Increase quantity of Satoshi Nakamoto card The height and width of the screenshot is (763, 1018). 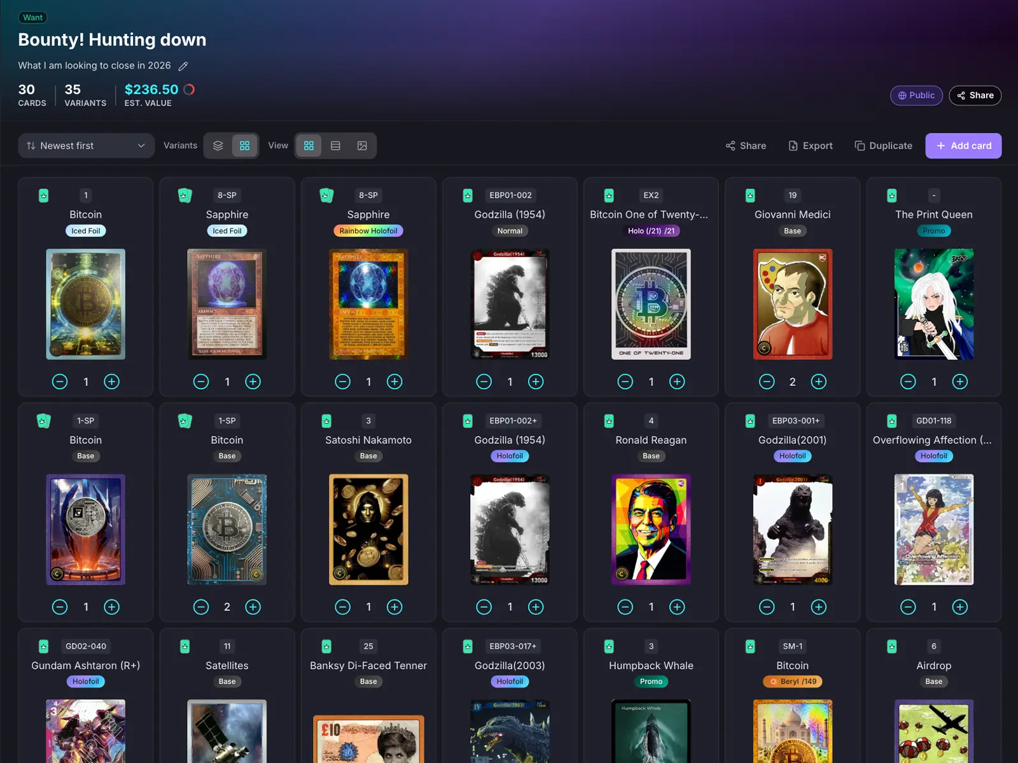point(394,607)
